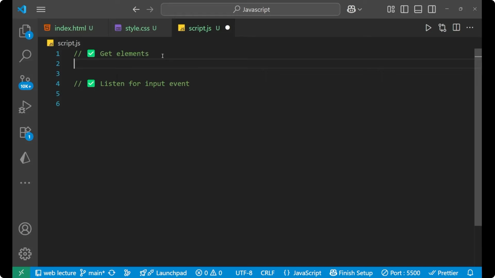Toggle the secondary sidebar

(x=432, y=9)
